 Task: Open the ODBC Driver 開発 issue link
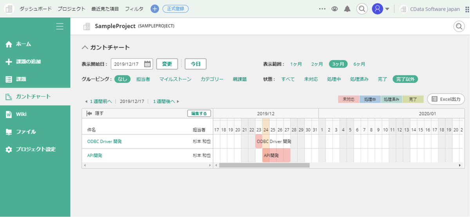pyautogui.click(x=105, y=142)
